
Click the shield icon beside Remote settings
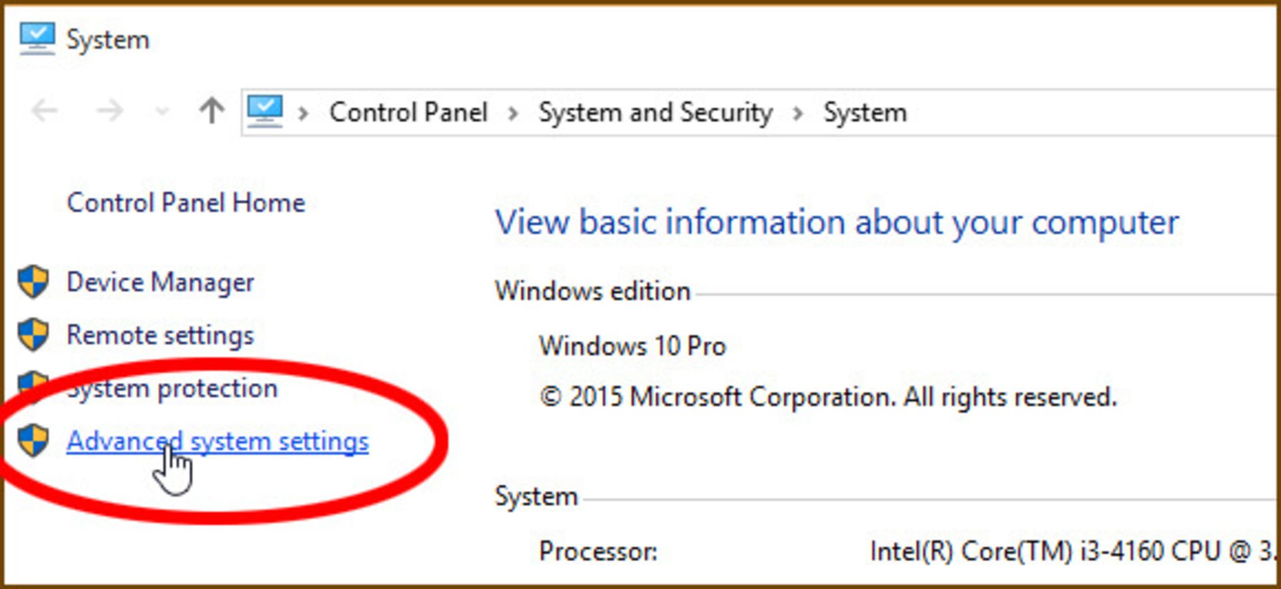click(33, 334)
